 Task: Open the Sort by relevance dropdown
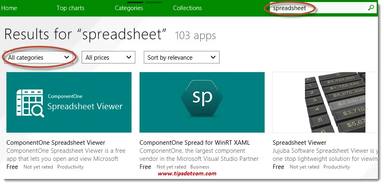point(182,58)
